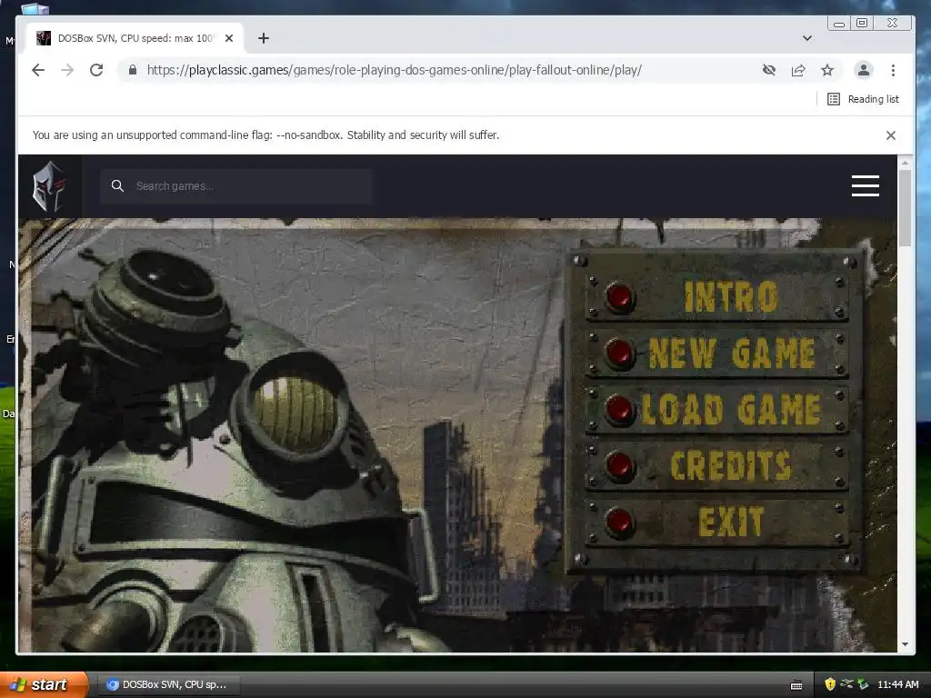Click the red button beside NEW GAME
Viewport: 931px width, 698px height.
[x=619, y=354]
